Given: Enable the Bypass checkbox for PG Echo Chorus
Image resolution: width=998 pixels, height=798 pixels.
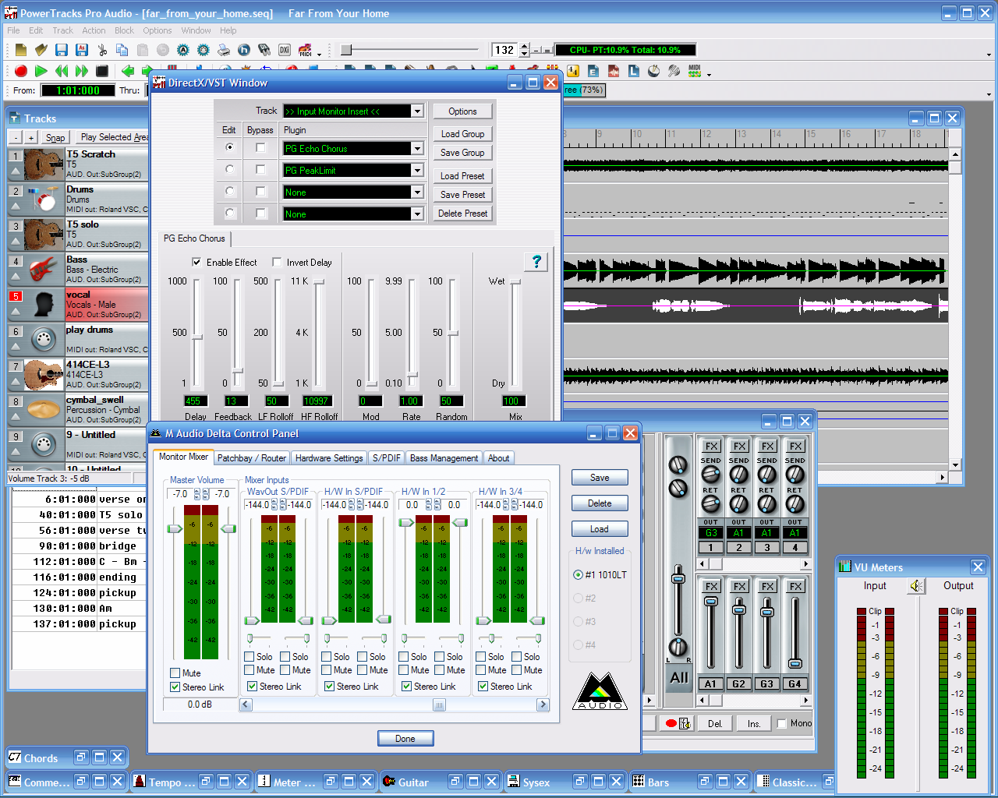Looking at the screenshot, I should [x=260, y=147].
